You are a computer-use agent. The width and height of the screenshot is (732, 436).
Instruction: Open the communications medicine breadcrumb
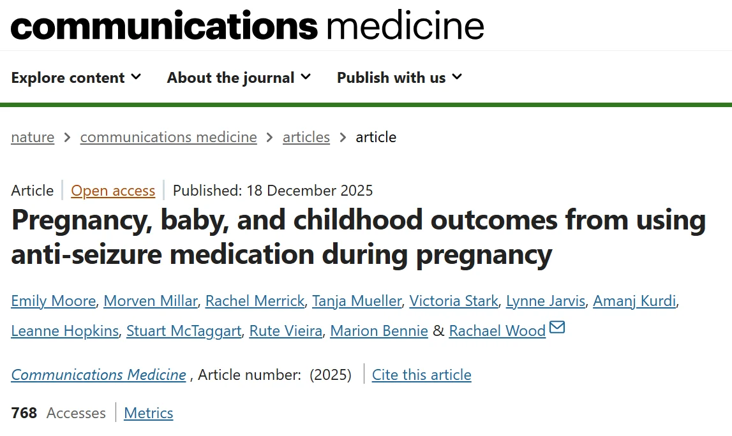point(168,137)
